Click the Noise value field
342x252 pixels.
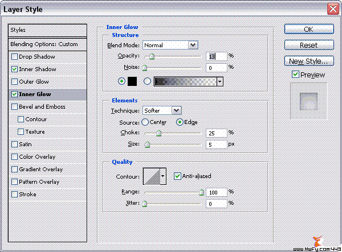tap(217, 68)
